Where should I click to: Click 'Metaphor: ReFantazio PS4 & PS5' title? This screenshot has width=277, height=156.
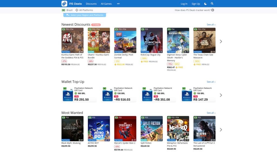click(177, 145)
